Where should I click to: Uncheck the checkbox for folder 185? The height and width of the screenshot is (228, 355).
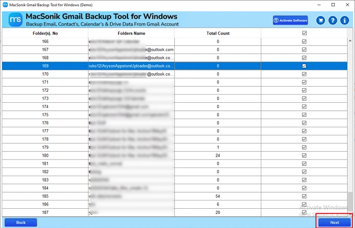pos(305,196)
